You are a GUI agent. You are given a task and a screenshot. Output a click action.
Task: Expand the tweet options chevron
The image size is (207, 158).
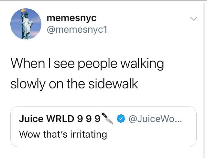(x=194, y=19)
